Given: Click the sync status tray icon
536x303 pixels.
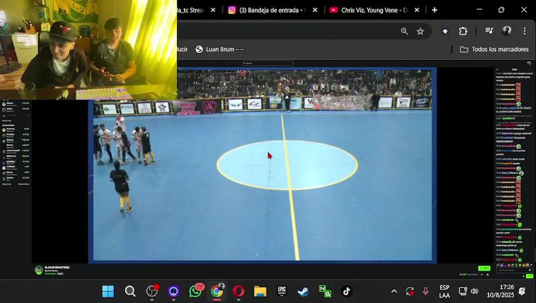Looking at the screenshot, I should pyautogui.click(x=410, y=291).
